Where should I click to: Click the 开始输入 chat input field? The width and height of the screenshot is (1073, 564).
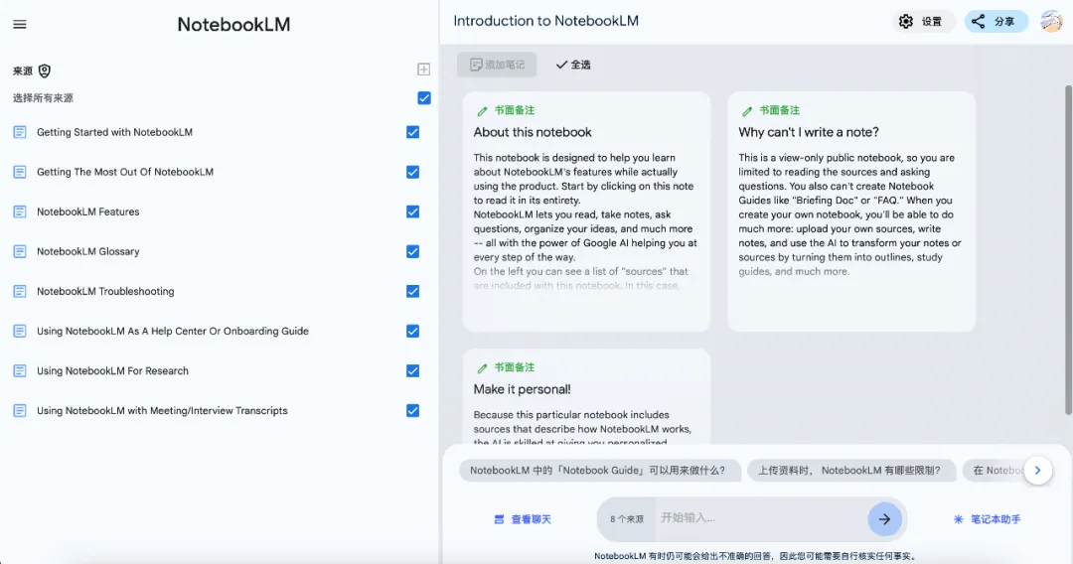pyautogui.click(x=760, y=518)
